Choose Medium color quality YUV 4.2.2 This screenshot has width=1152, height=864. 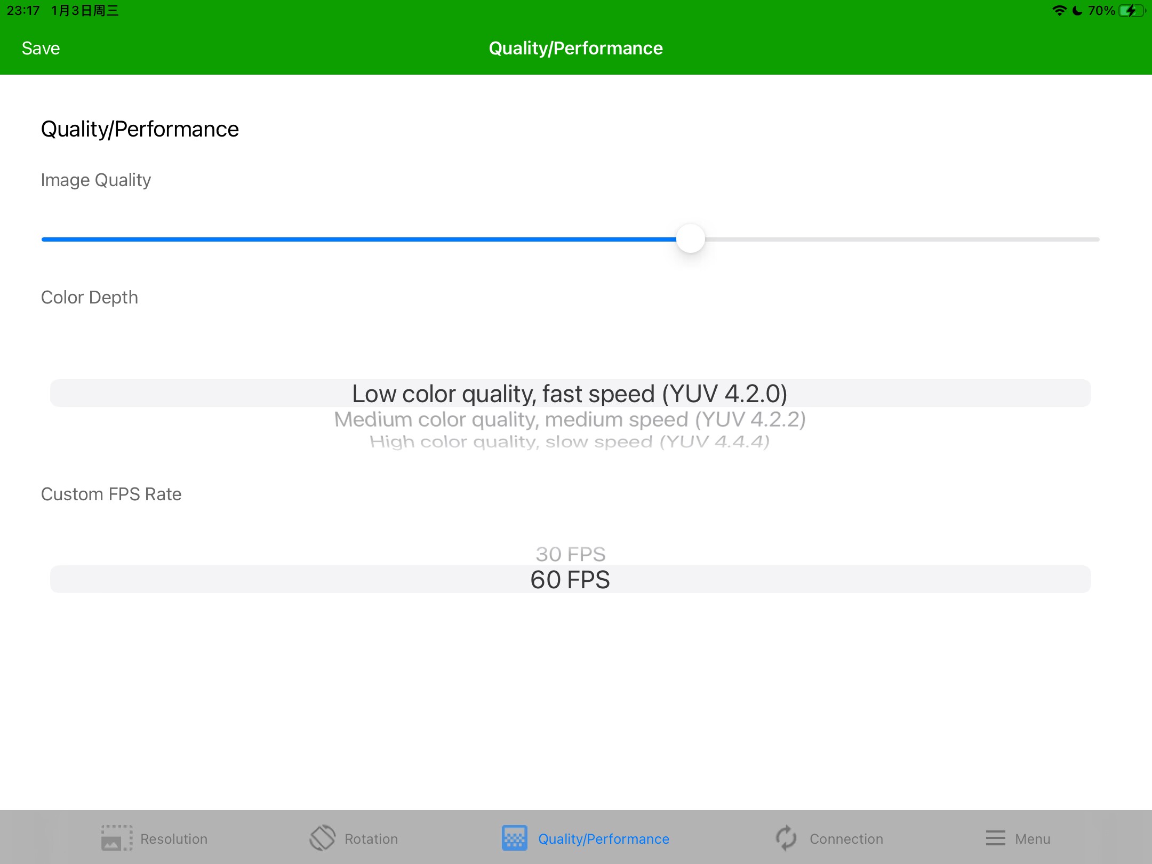570,420
